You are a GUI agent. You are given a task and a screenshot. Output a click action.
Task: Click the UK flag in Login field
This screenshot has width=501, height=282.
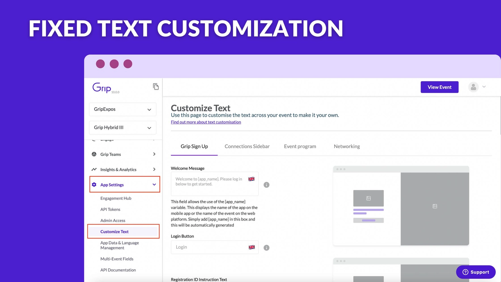pyautogui.click(x=252, y=247)
